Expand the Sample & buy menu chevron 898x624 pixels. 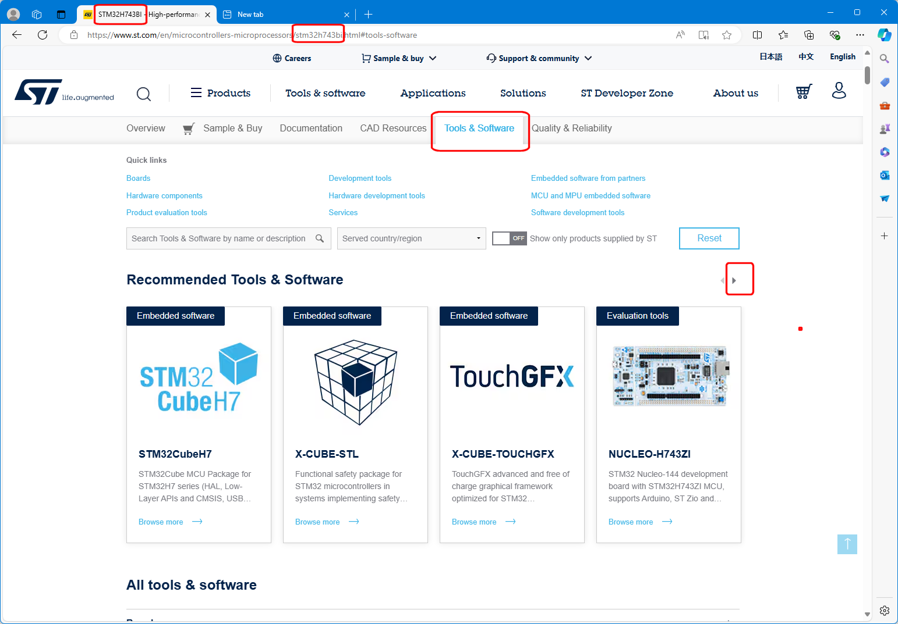click(x=433, y=58)
